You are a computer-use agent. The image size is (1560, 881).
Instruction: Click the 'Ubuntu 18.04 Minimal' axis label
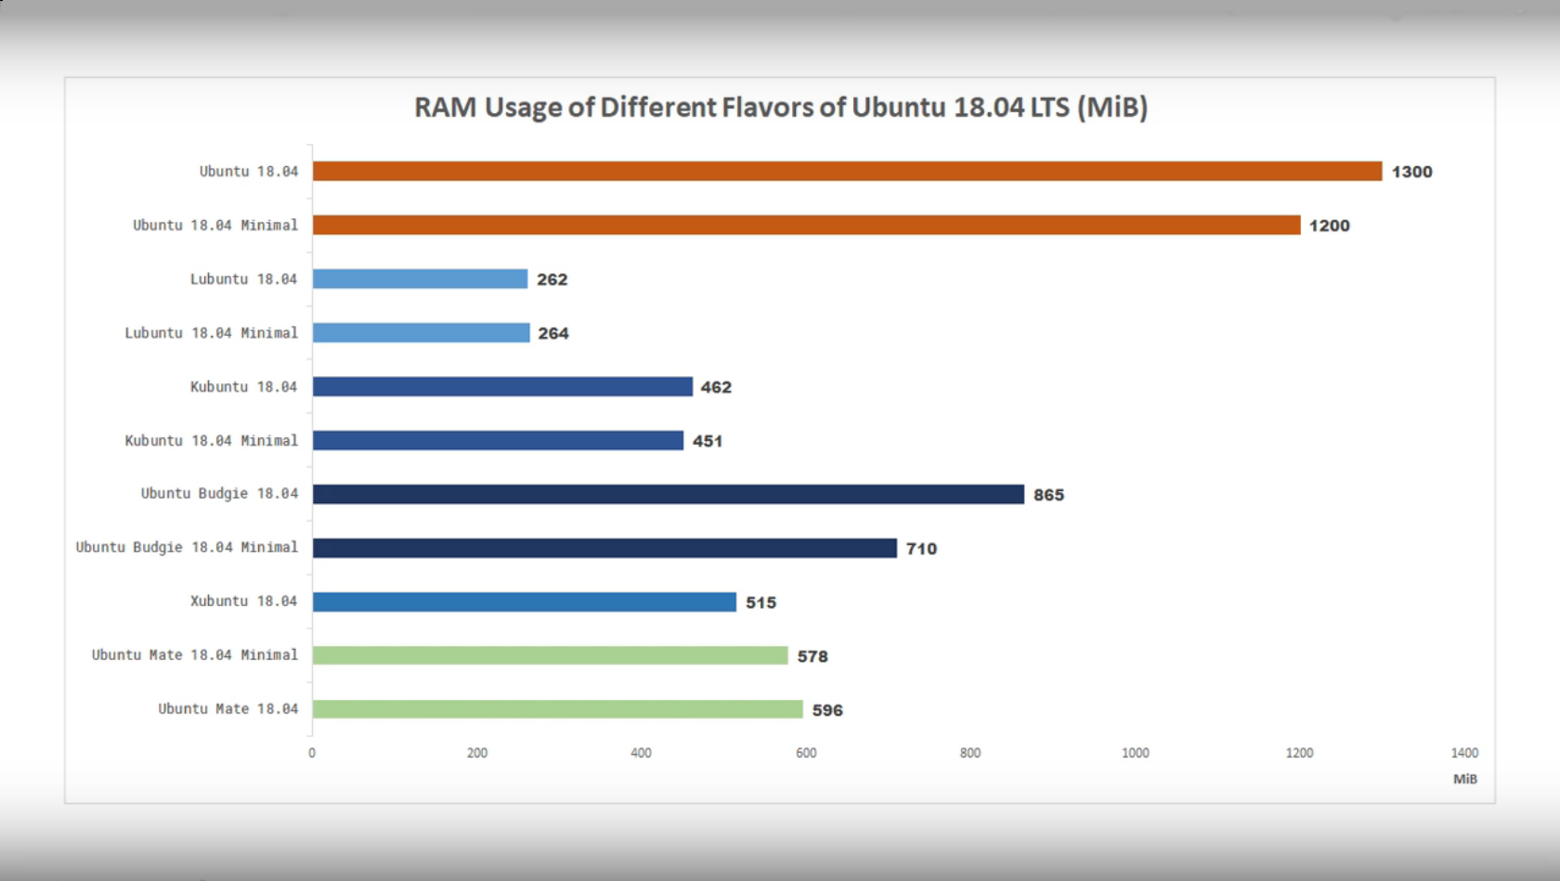[x=215, y=226]
